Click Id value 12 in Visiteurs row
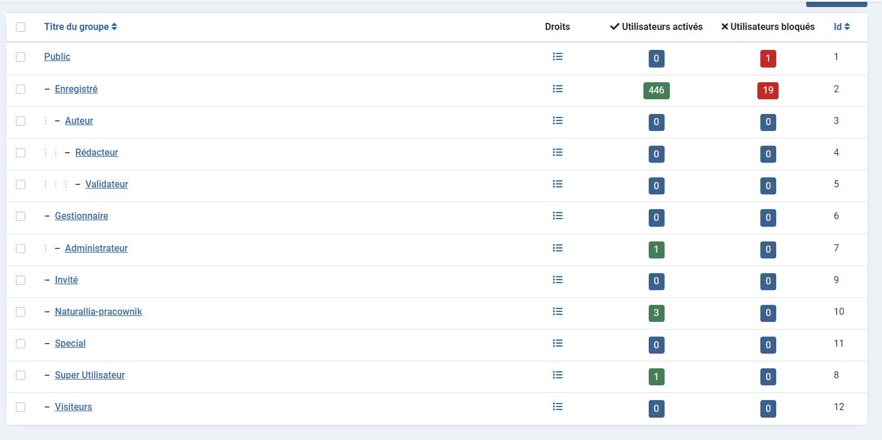 pyautogui.click(x=839, y=407)
